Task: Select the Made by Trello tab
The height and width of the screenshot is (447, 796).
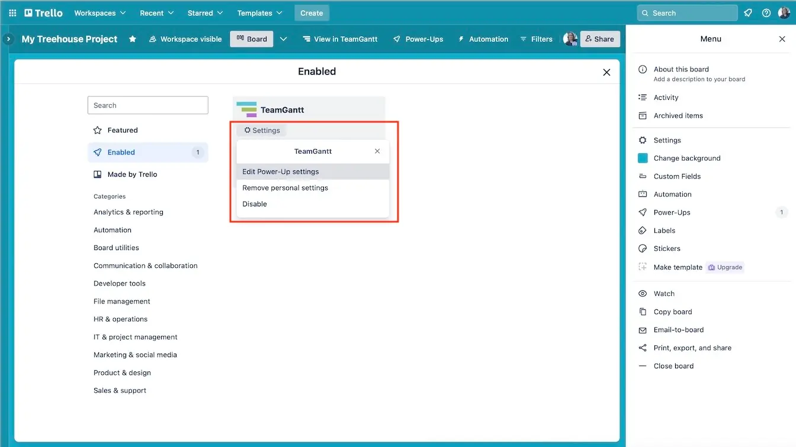Action: click(148, 174)
